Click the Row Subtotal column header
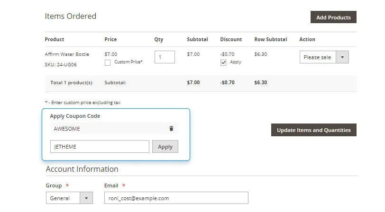Screen dimensions: 385x212 (271, 39)
